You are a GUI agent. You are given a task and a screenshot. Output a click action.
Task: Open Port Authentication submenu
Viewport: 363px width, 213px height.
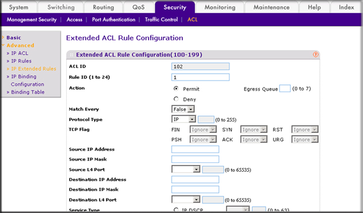click(114, 20)
